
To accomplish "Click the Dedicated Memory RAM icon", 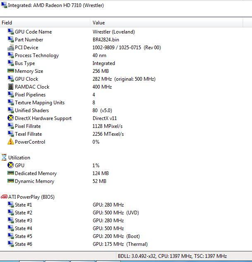I will coord(11,173).
